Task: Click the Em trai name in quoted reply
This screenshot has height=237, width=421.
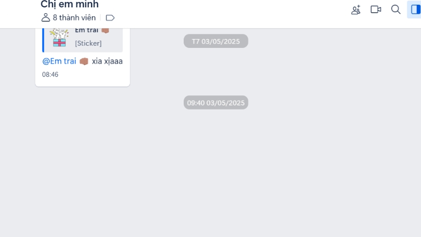Action: coord(86,30)
